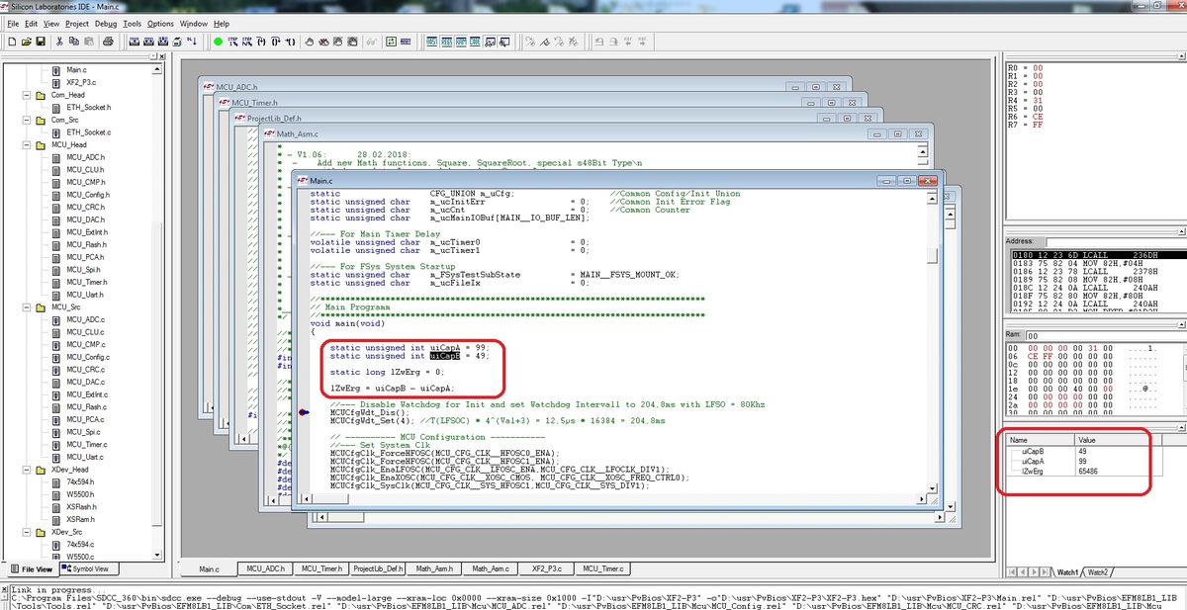This screenshot has height=610, width=1187.
Task: Click the Ram address input field
Action: pyautogui.click(x=1105, y=336)
